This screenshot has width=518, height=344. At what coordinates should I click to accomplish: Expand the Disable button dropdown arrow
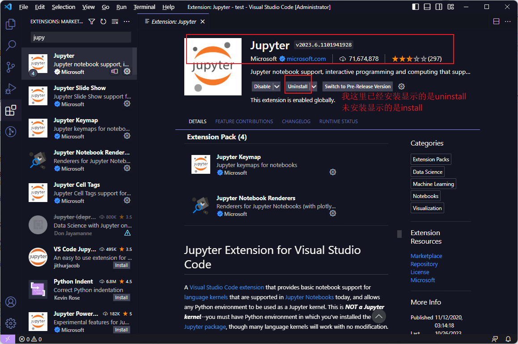(277, 86)
